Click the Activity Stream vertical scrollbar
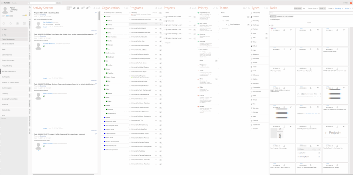353x175 pixels. [x=99, y=16]
